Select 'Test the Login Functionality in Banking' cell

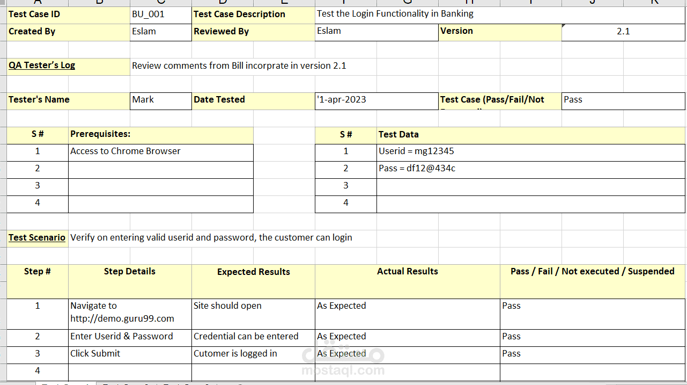coord(500,14)
